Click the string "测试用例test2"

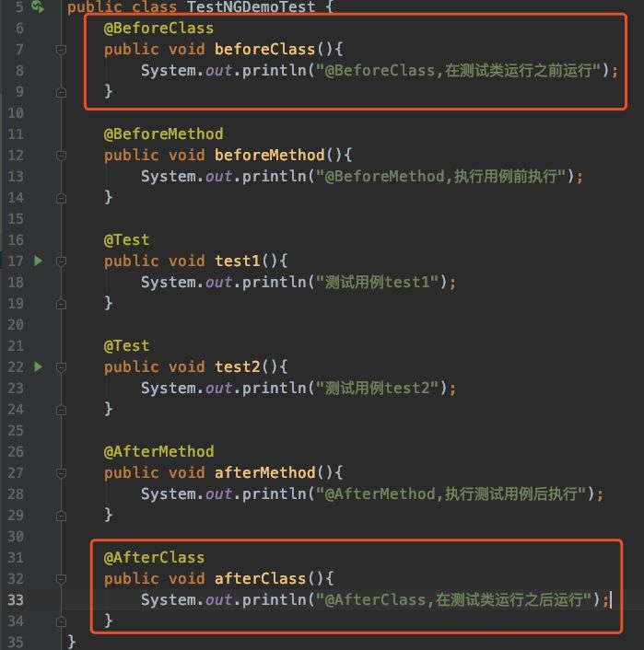[x=377, y=388]
